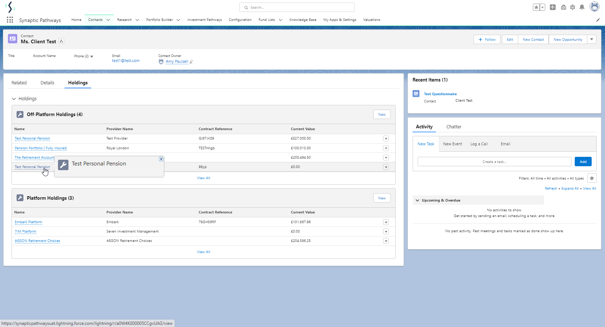
Task: Open more actions dropdown beside New Opportunity
Action: click(592, 39)
